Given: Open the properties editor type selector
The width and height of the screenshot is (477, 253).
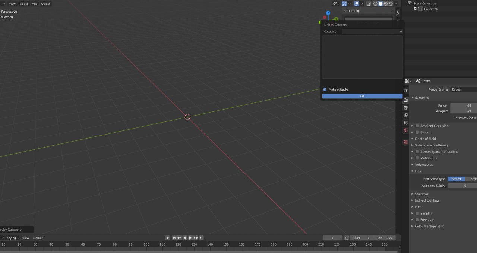Looking at the screenshot, I should [x=408, y=81].
